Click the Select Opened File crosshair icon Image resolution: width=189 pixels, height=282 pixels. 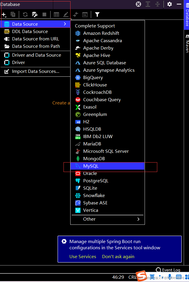pyautogui.click(x=138, y=4)
